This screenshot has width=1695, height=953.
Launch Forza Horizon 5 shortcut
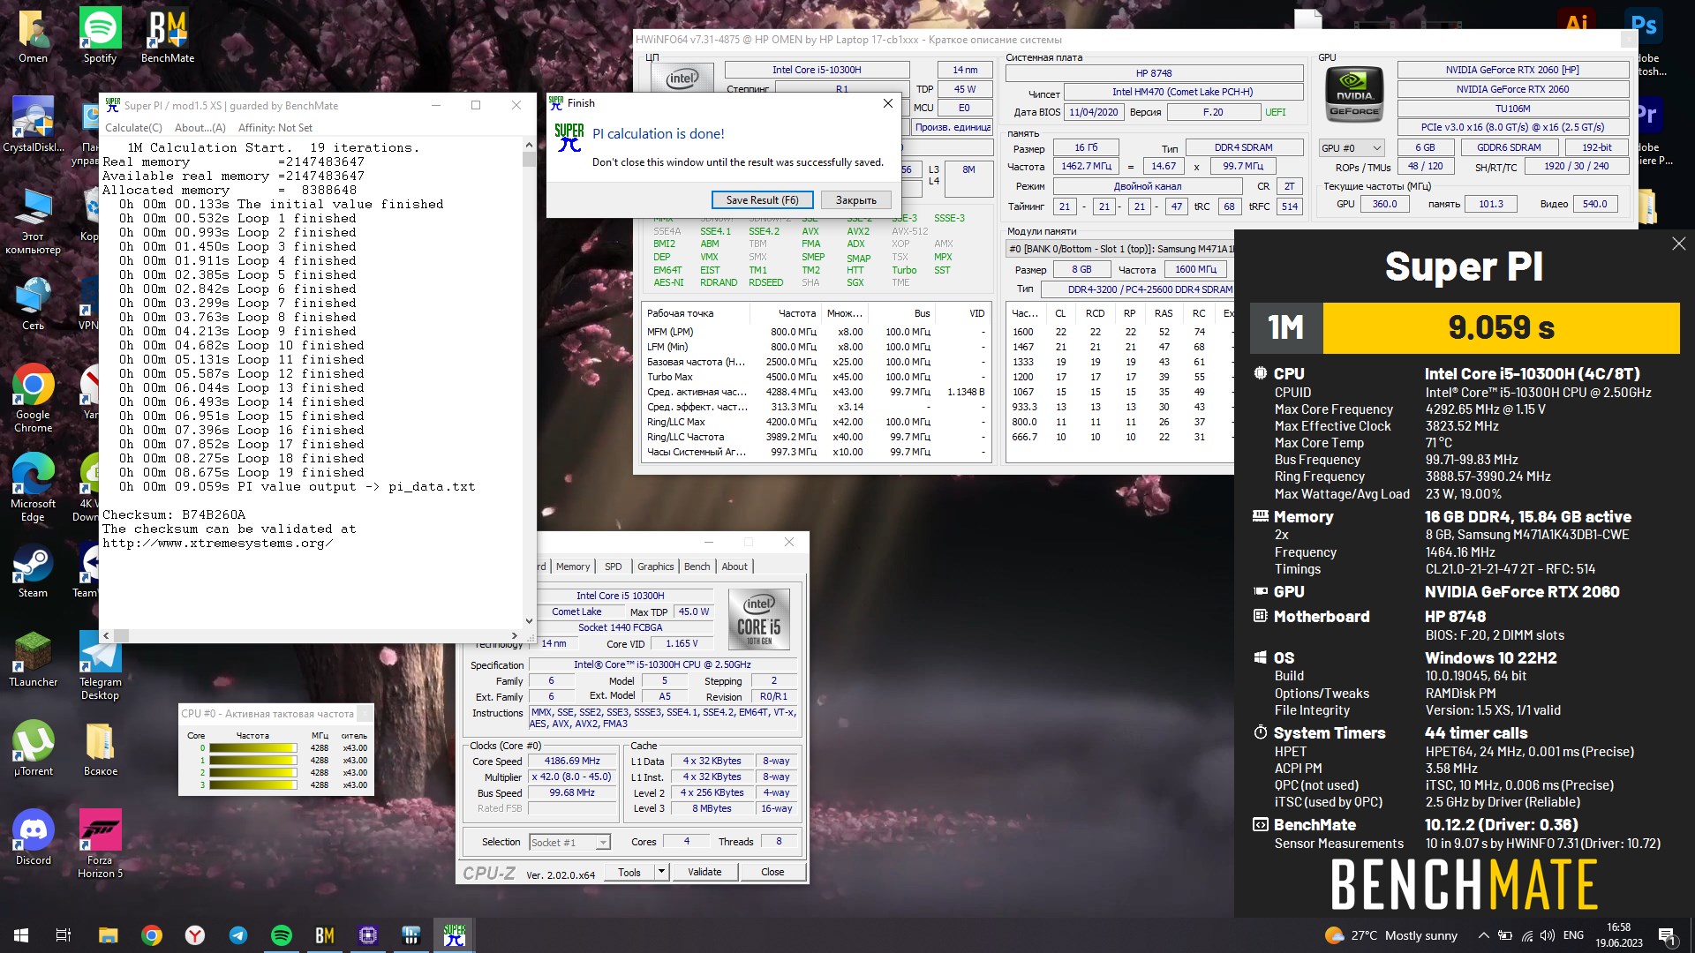click(x=100, y=844)
